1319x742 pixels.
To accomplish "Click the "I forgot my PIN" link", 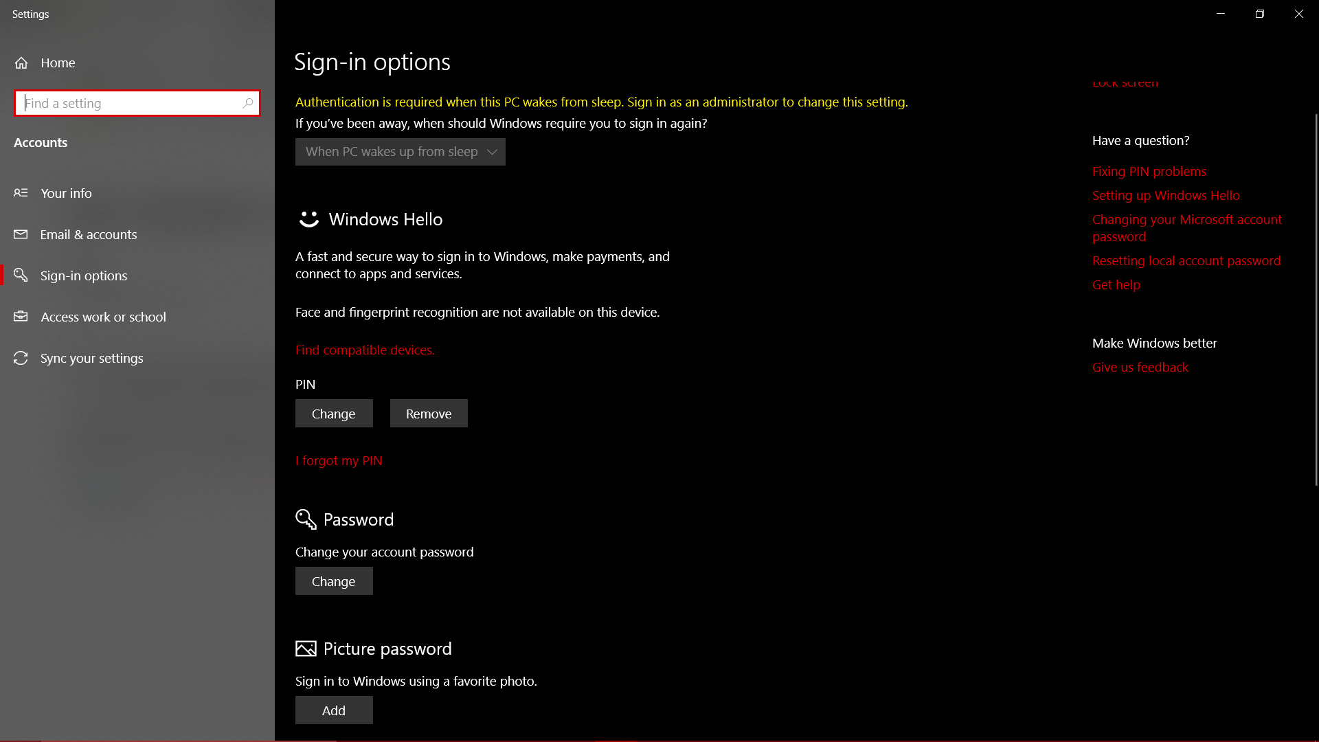I will pyautogui.click(x=339, y=460).
